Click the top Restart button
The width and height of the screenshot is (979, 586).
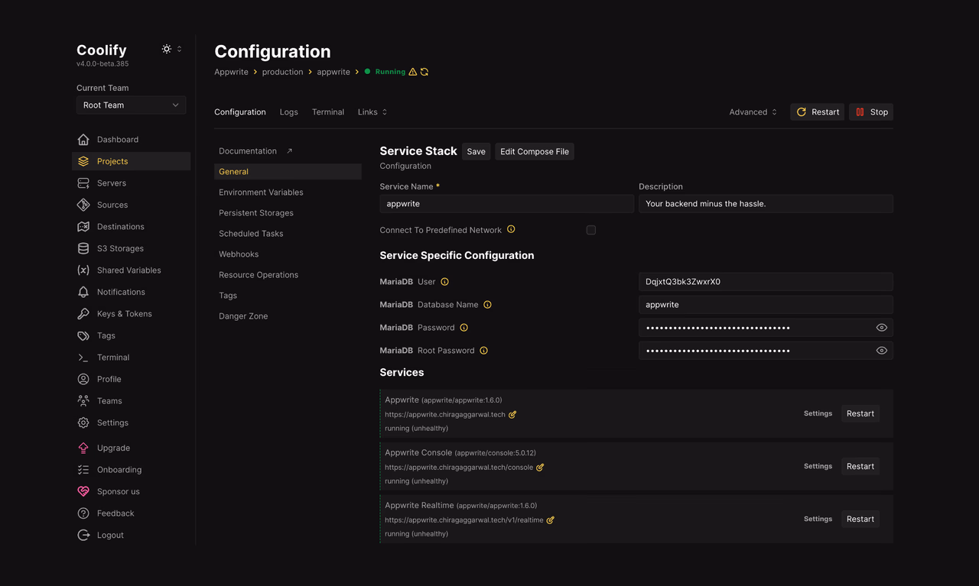(x=817, y=112)
